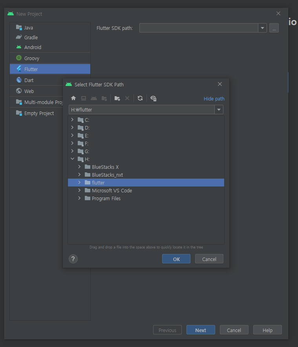Choose Gradle in project type list

click(x=50, y=37)
